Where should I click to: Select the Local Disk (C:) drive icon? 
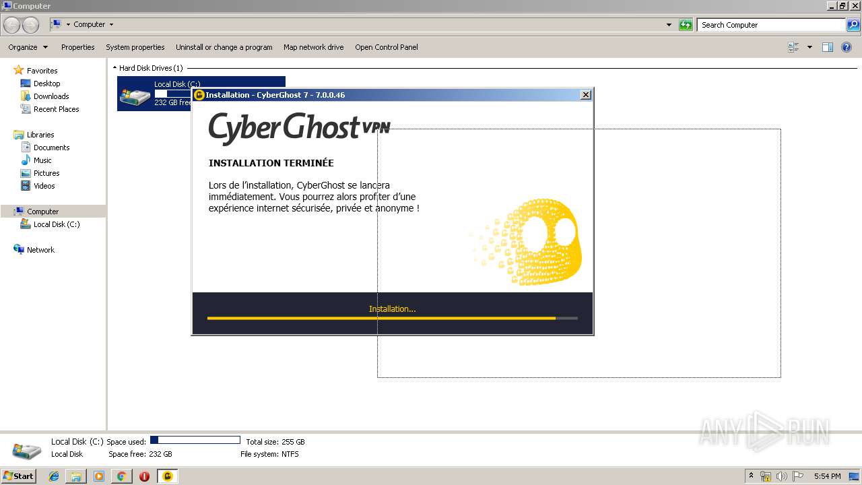[x=135, y=95]
